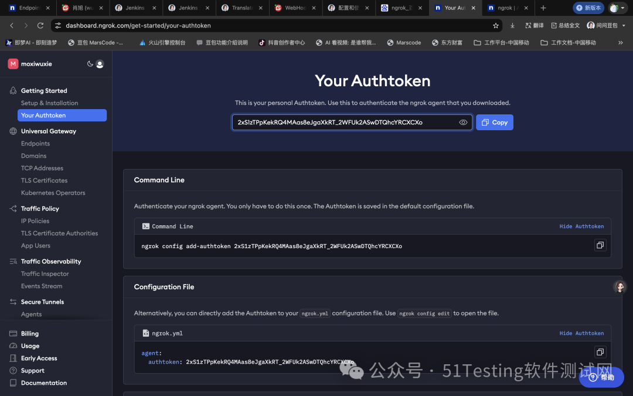The image size is (633, 396).
Task: Go forward in browser history
Action: tap(26, 25)
